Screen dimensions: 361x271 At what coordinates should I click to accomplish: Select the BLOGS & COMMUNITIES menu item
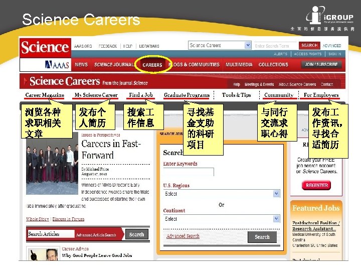[194, 65]
